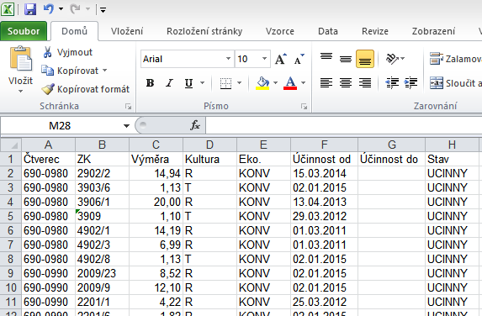Align text right
This screenshot has height=316, width=482.
click(x=365, y=83)
